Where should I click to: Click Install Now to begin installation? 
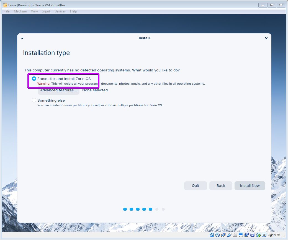250,186
